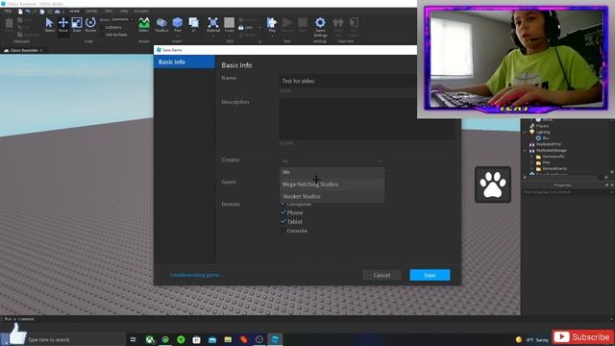Click 'Update existing game...' link
The image size is (615, 346).
[x=196, y=275]
